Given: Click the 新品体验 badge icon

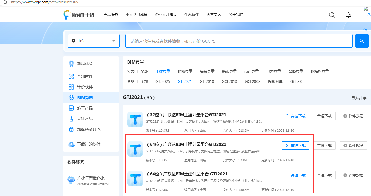Looking at the screenshot, I should [x=71, y=64].
